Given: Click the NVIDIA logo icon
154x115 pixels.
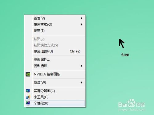Looking at the screenshot, I should [28, 74].
